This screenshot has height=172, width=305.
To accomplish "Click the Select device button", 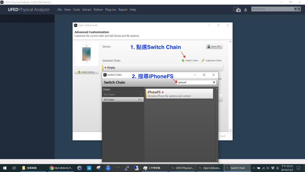I will click(x=86, y=72).
